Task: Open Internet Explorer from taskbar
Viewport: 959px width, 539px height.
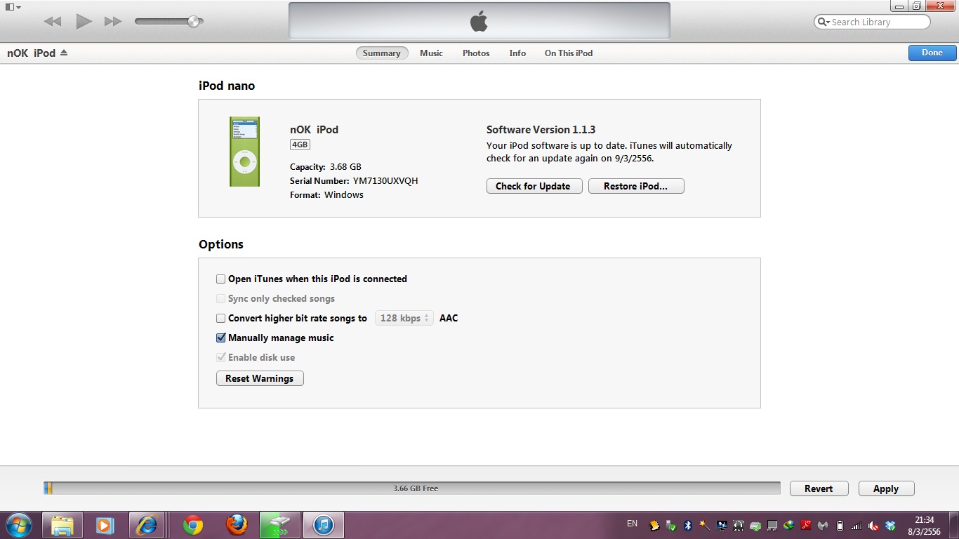Action: click(x=147, y=525)
